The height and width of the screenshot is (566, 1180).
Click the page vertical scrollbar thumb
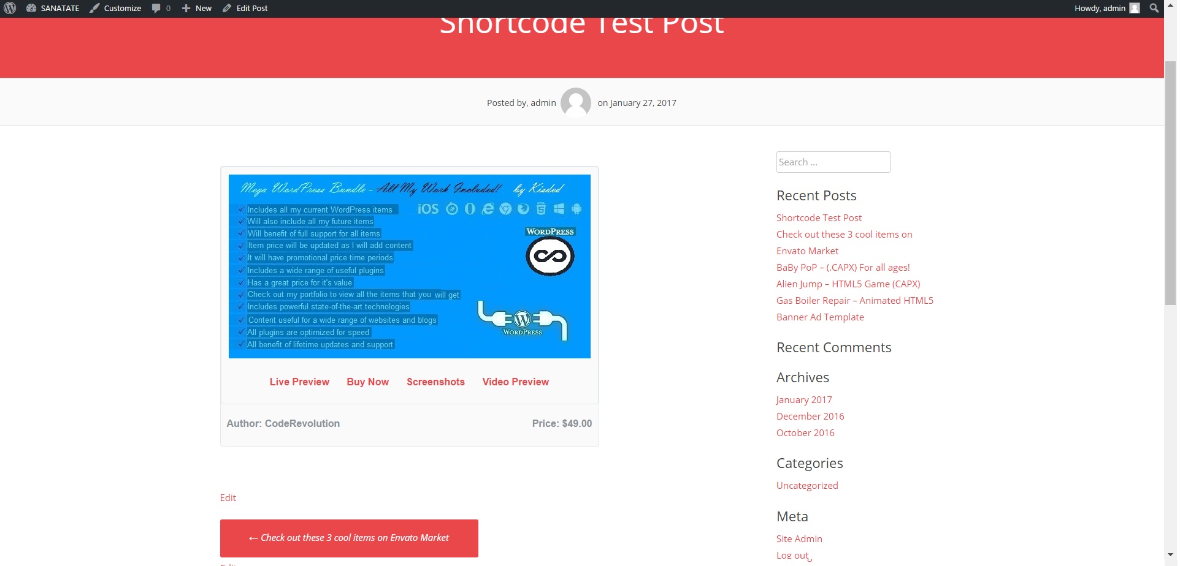point(1170,183)
